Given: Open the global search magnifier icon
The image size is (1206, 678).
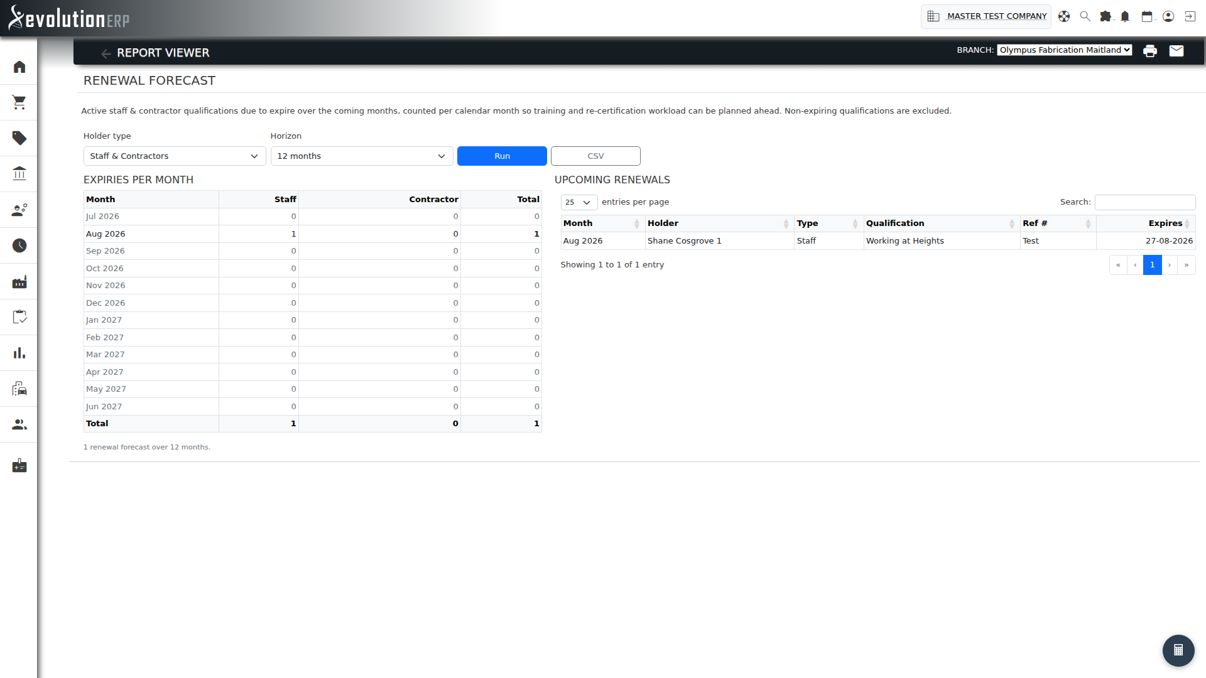Looking at the screenshot, I should (1085, 16).
